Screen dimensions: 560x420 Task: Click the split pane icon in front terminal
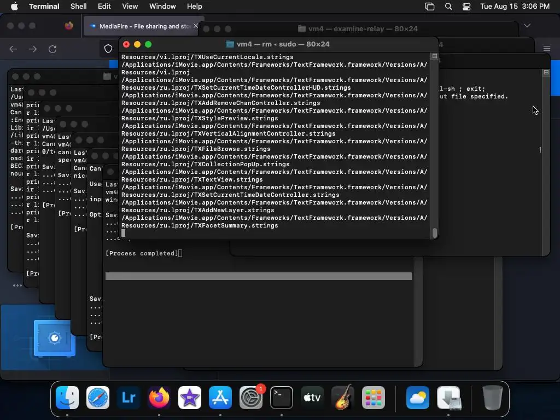click(434, 56)
